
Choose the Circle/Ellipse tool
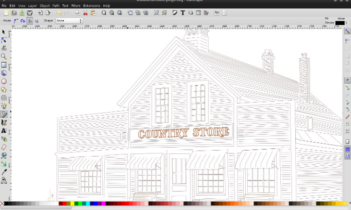4,81
